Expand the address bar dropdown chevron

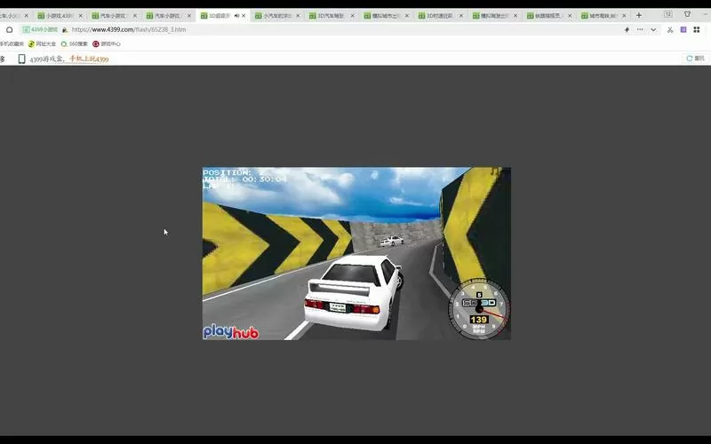[653, 29]
